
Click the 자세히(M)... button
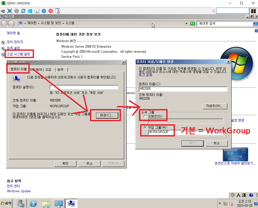coord(215,106)
